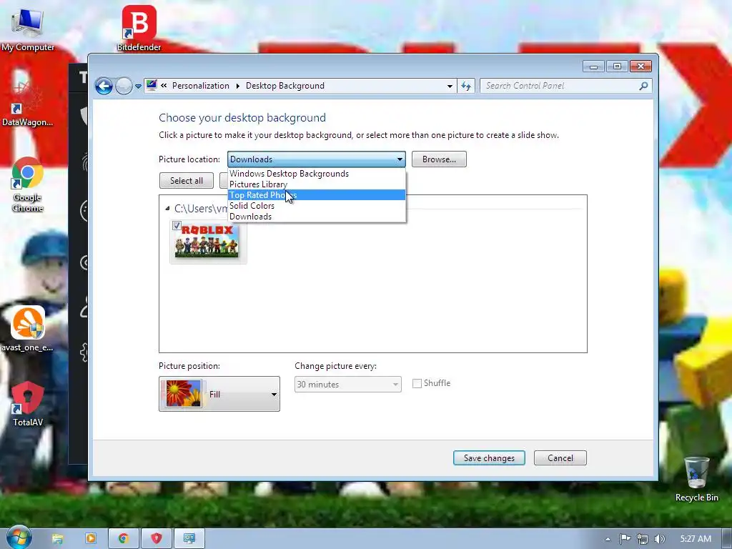Click the Browse... button
Image resolution: width=732 pixels, height=549 pixels.
(x=439, y=159)
